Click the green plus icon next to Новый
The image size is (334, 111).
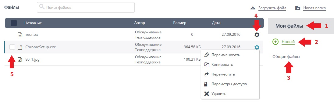tap(275, 42)
